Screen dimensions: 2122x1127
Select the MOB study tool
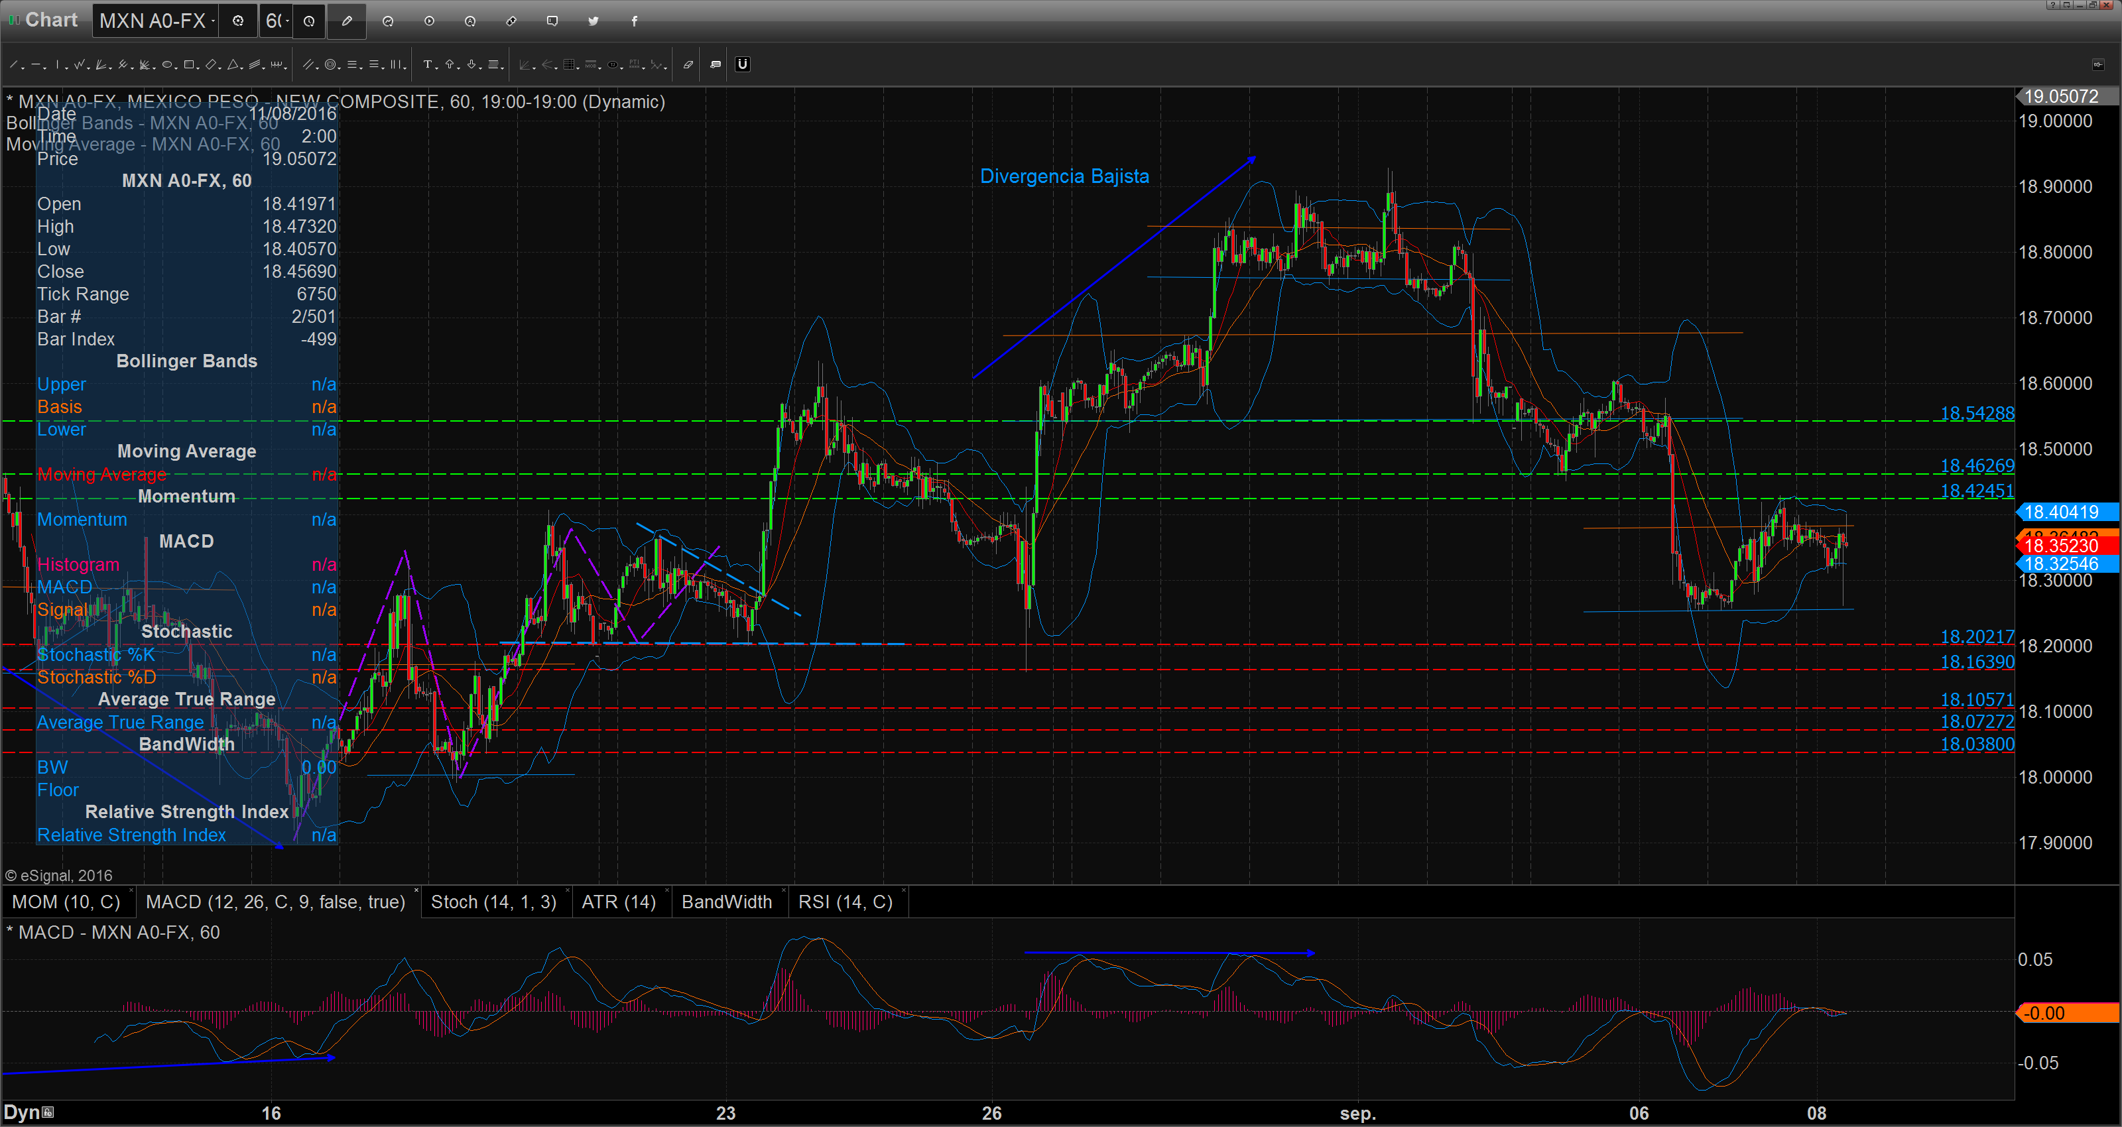591,64
